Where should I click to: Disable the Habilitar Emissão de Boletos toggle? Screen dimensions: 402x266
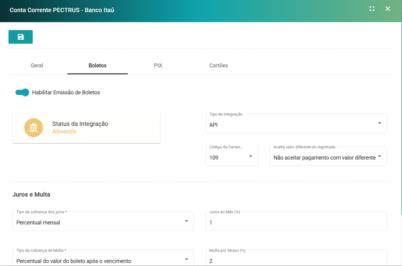tap(22, 92)
